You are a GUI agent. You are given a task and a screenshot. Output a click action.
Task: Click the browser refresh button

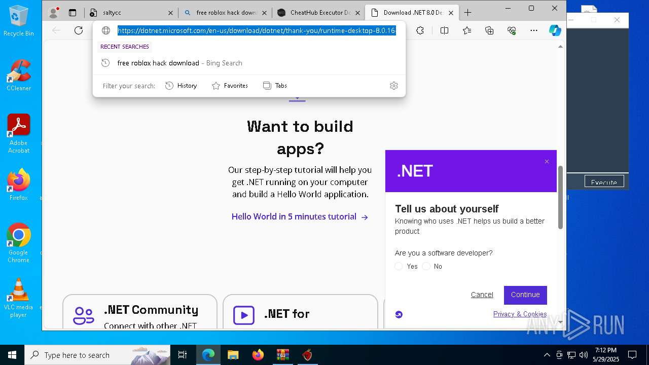click(x=79, y=30)
